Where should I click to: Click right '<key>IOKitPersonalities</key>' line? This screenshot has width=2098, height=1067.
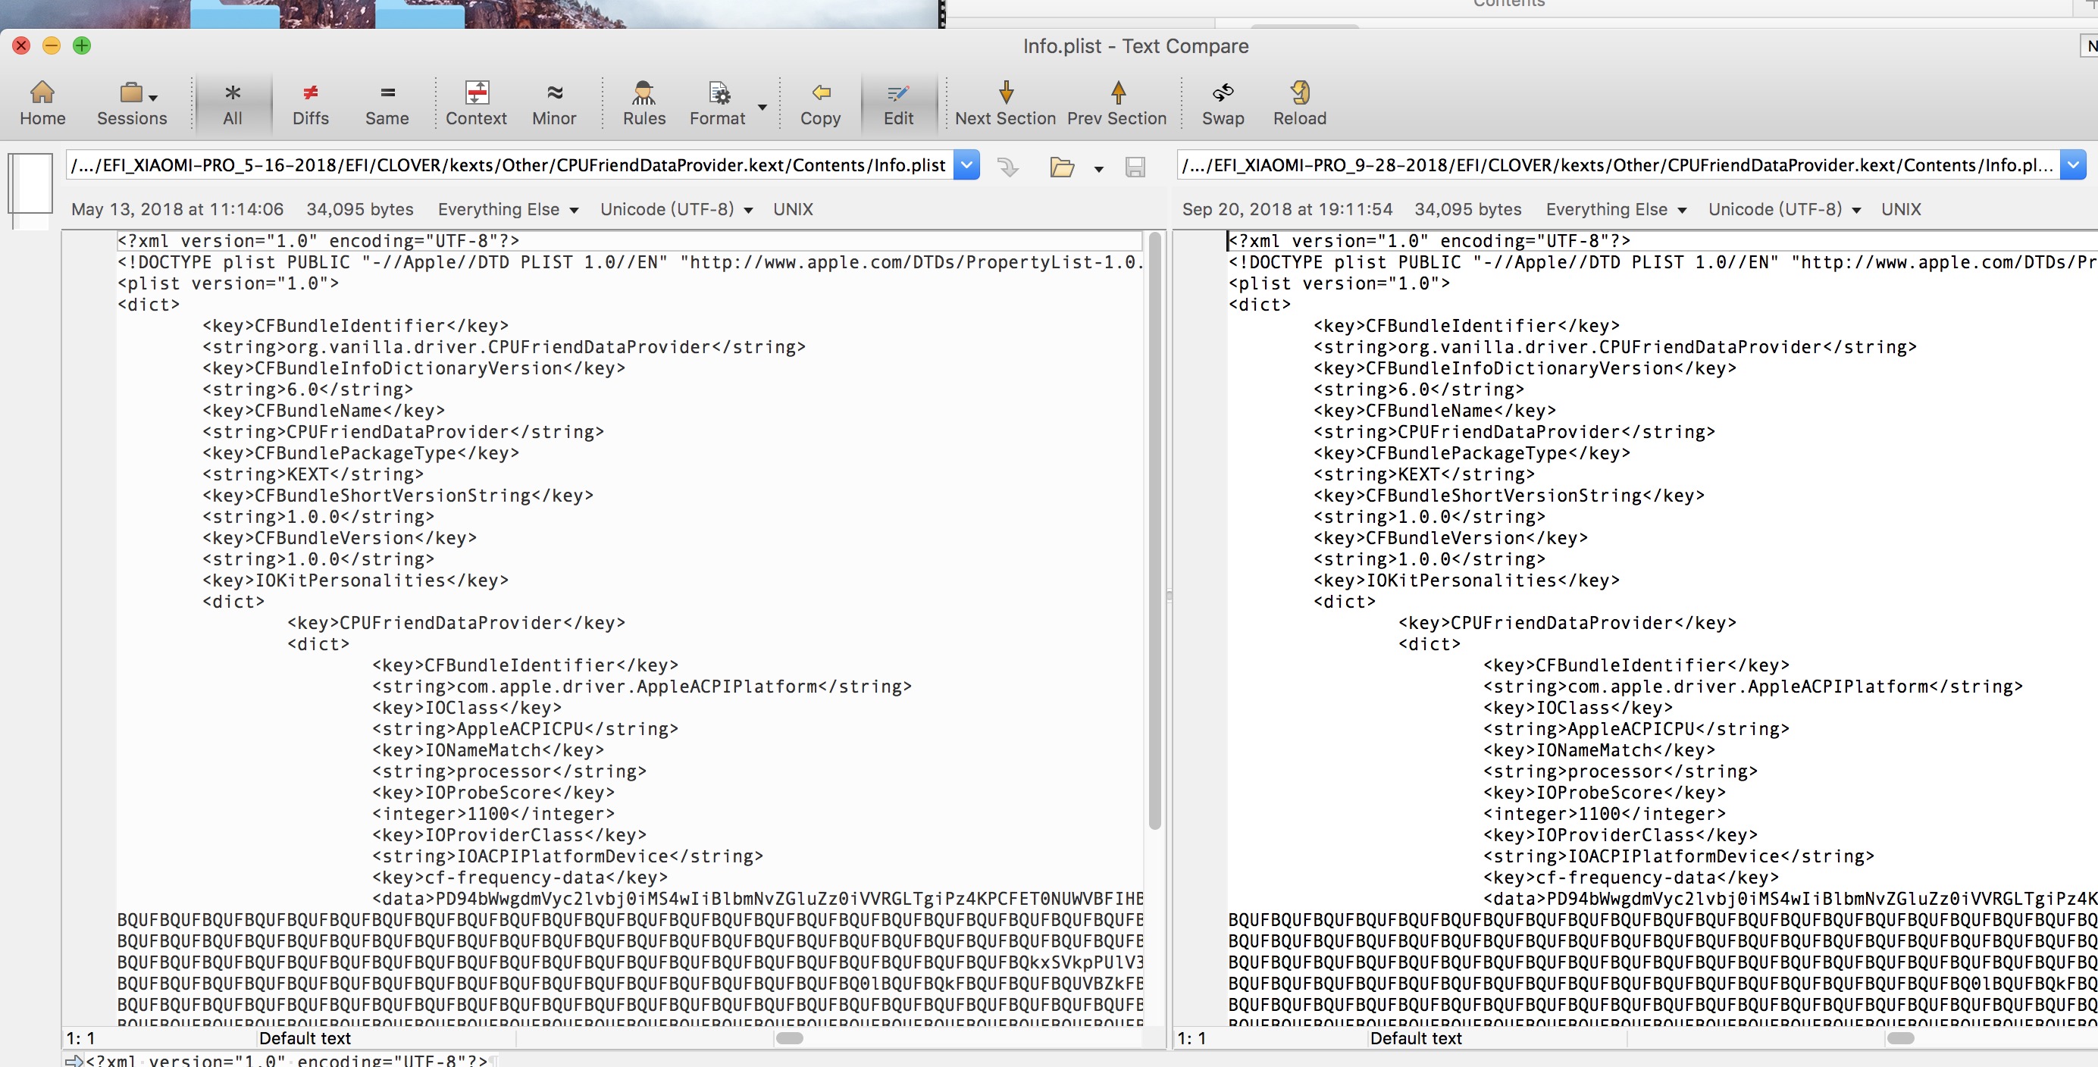click(1466, 580)
